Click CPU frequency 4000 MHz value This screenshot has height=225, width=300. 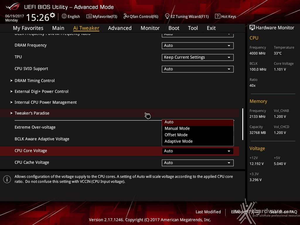click(x=258, y=53)
